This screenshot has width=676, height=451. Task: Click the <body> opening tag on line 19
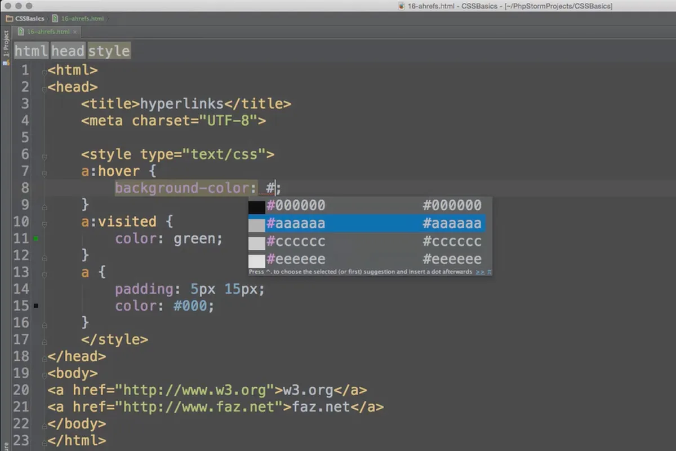click(73, 373)
